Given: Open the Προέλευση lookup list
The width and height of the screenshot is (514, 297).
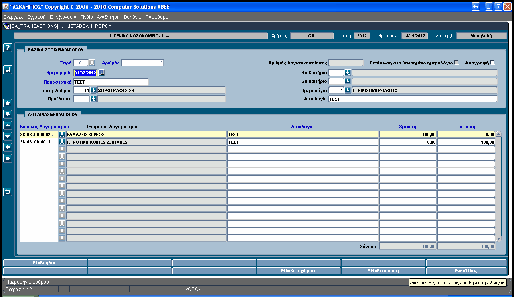Looking at the screenshot, I should [x=93, y=98].
